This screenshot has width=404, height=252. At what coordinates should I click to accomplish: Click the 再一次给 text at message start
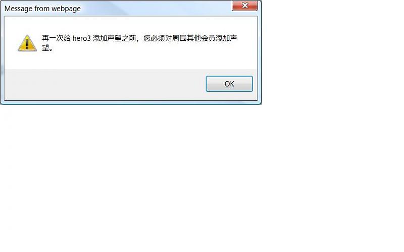56,38
